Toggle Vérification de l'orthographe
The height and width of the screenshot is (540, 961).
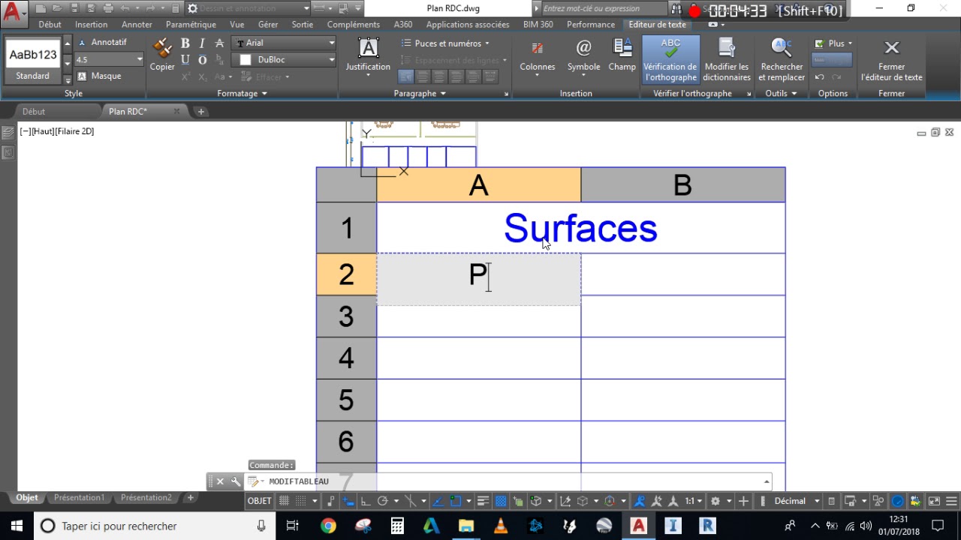[x=670, y=59]
